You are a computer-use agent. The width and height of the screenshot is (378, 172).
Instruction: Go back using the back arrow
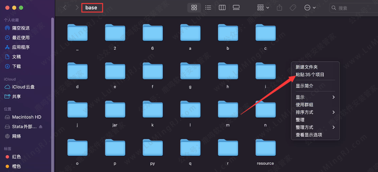click(x=64, y=8)
